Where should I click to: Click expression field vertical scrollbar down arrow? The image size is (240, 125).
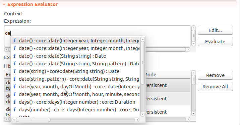click(x=193, y=44)
